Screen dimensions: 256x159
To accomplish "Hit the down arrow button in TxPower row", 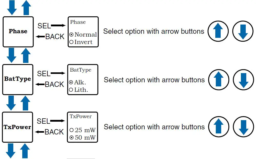I will tap(243, 127).
